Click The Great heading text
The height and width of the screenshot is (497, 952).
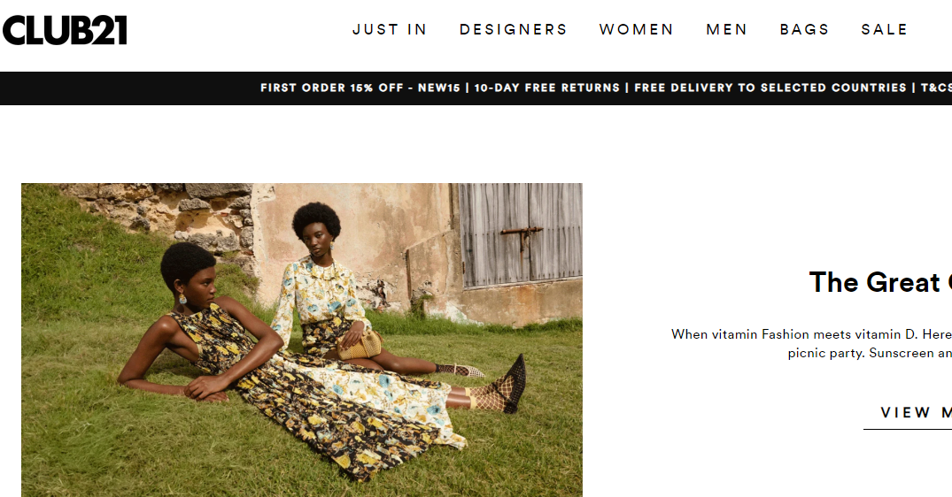[x=880, y=282]
